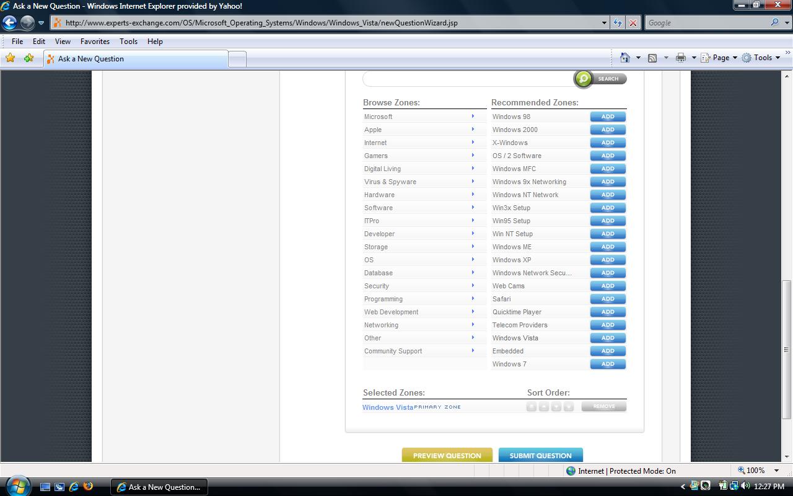Click the Submit Question button
Image resolution: width=793 pixels, height=496 pixels.
[x=540, y=455]
